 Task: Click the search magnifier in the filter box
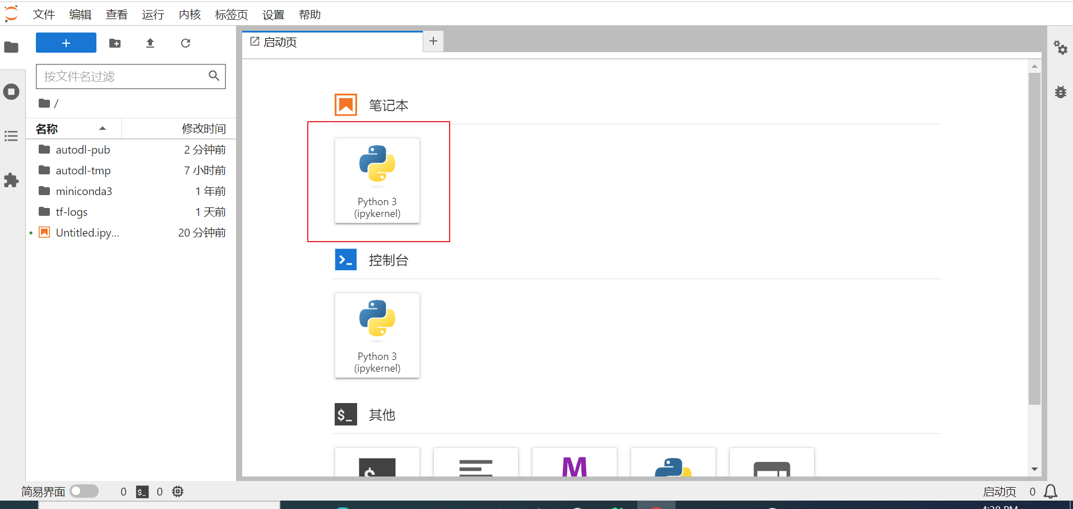[x=214, y=76]
